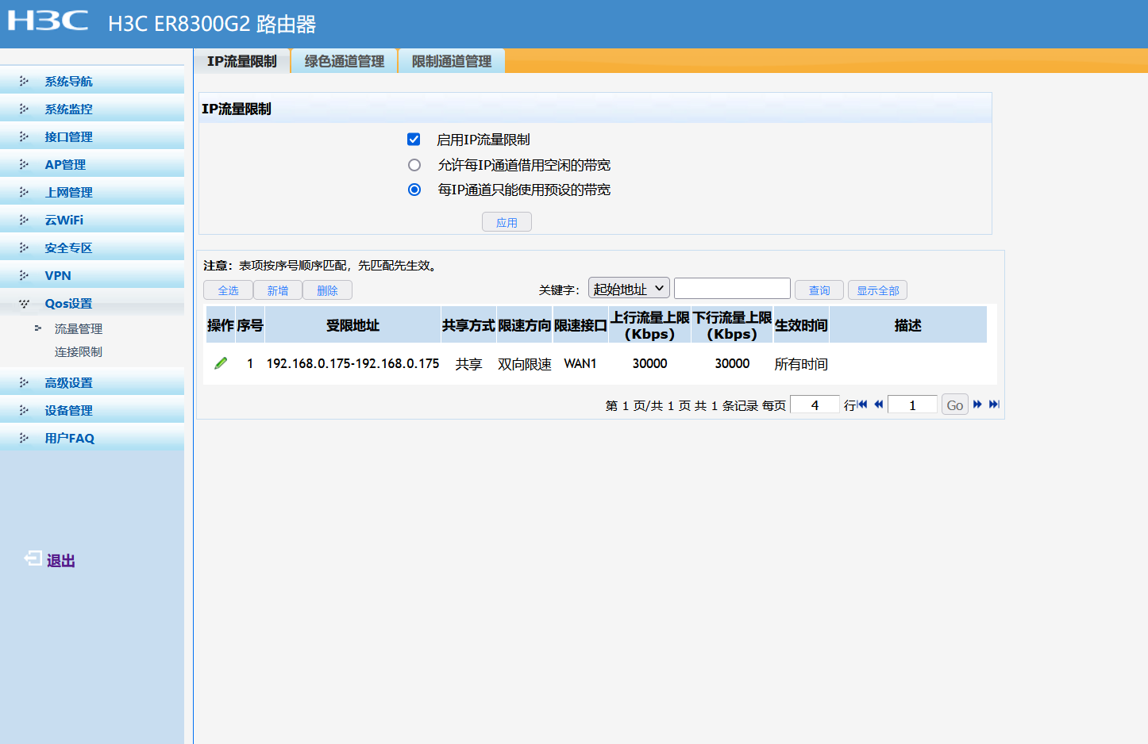This screenshot has width=1148, height=744.
Task: Click the icon beside 系统监控
Action: tap(24, 109)
